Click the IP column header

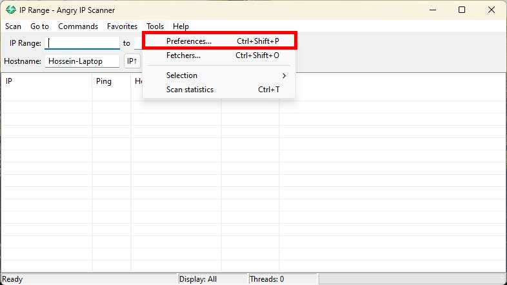pos(45,81)
